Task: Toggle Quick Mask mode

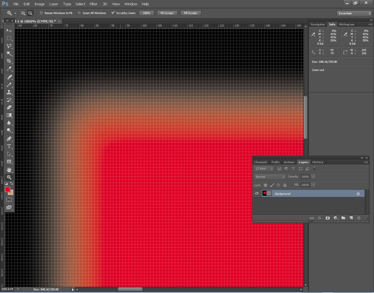Action: click(x=9, y=199)
